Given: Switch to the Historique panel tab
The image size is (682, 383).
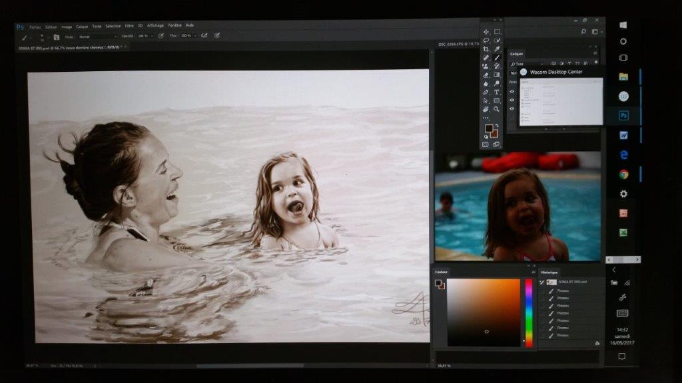Looking at the screenshot, I should [549, 273].
